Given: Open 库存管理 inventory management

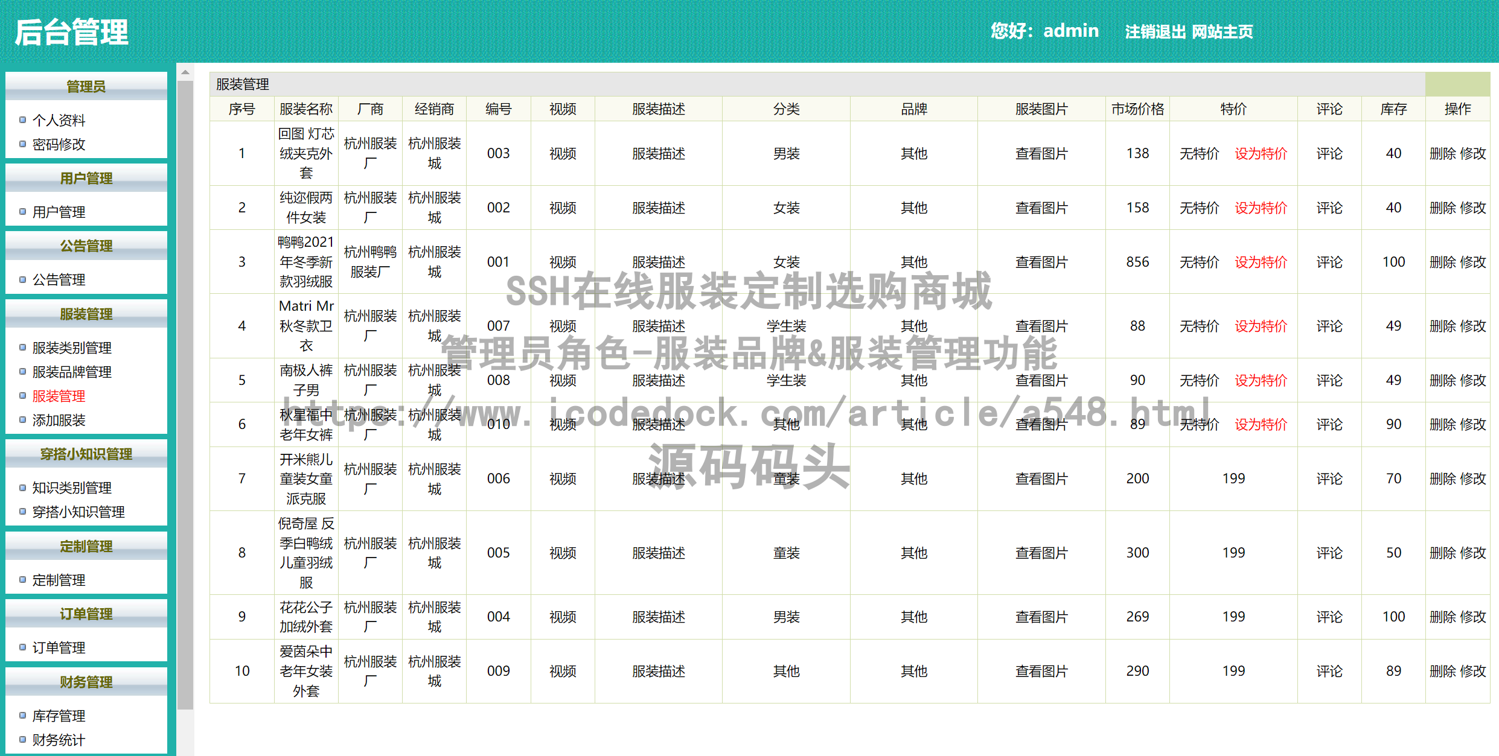Looking at the screenshot, I should point(59,716).
